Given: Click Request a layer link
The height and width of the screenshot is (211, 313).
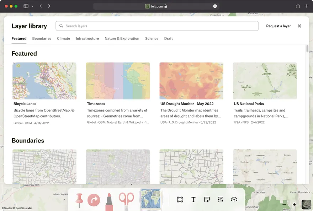Looking at the screenshot, I should coord(278,26).
